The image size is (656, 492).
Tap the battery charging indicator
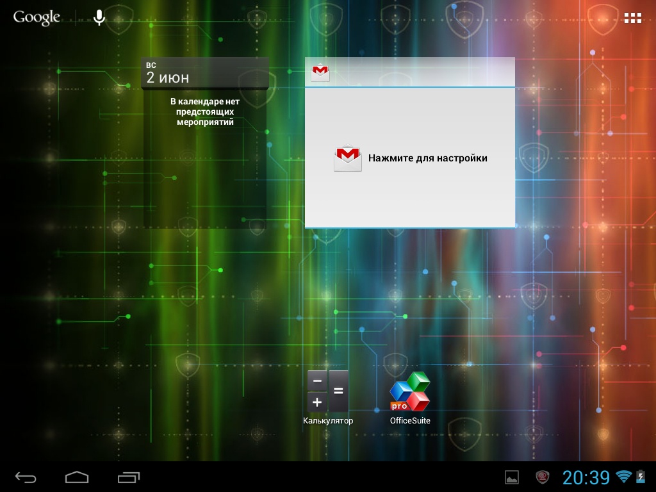(x=640, y=477)
